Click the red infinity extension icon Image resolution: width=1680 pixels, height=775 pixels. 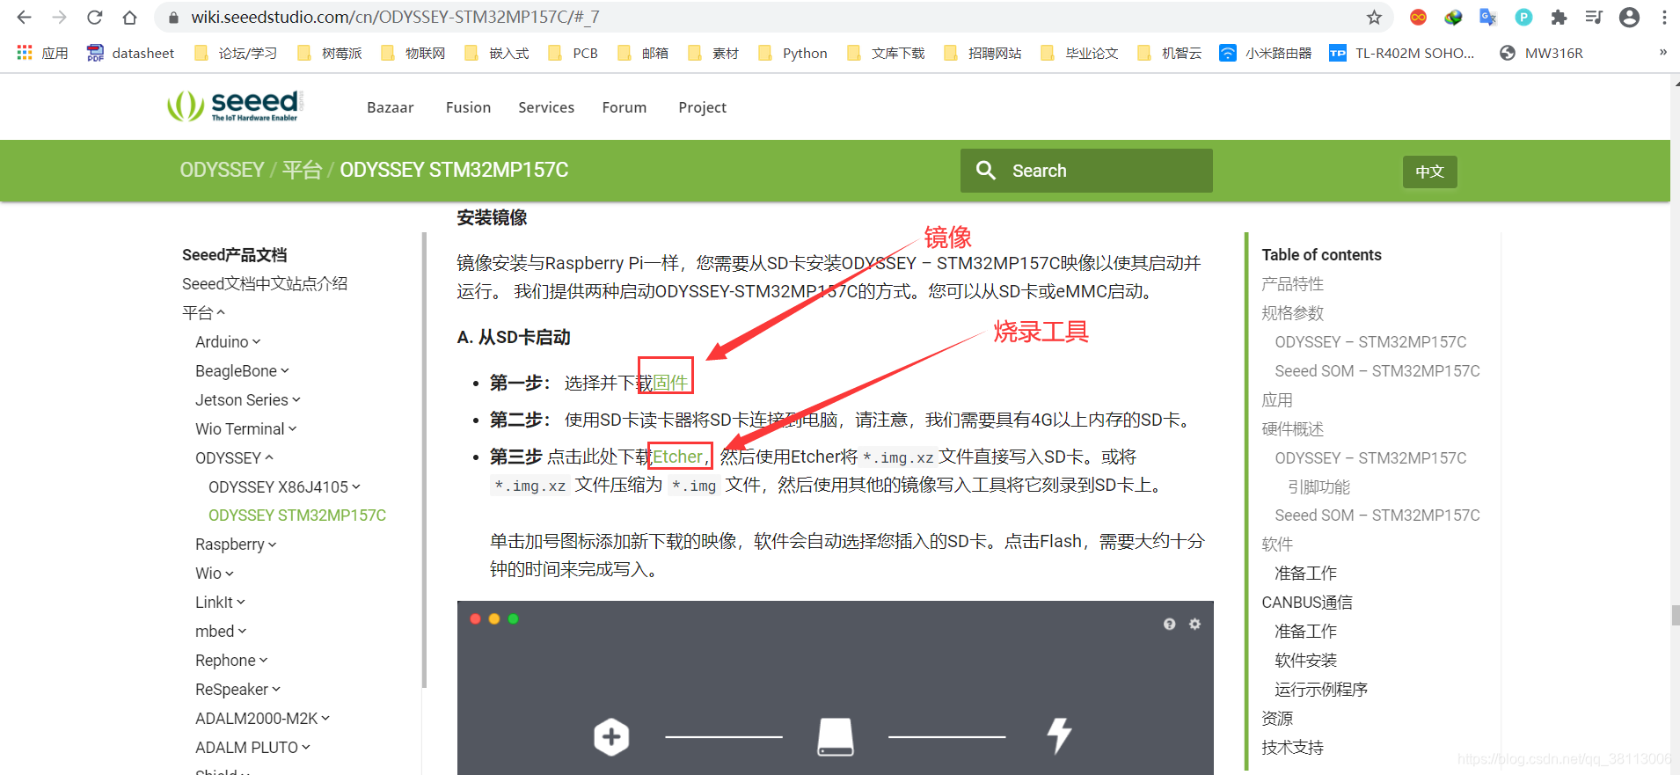[1418, 17]
